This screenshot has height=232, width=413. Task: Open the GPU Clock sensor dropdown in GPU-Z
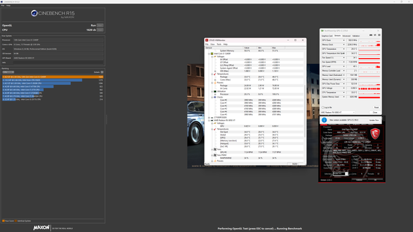(343, 40)
